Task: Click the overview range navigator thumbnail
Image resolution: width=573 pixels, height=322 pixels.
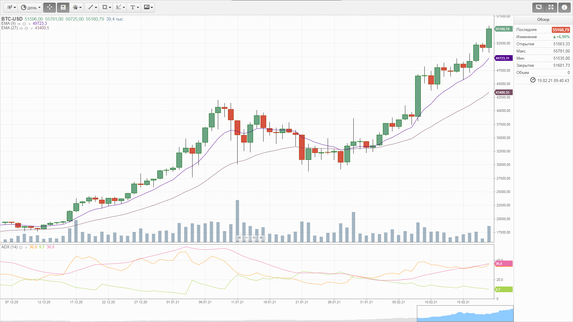Action: (465, 313)
